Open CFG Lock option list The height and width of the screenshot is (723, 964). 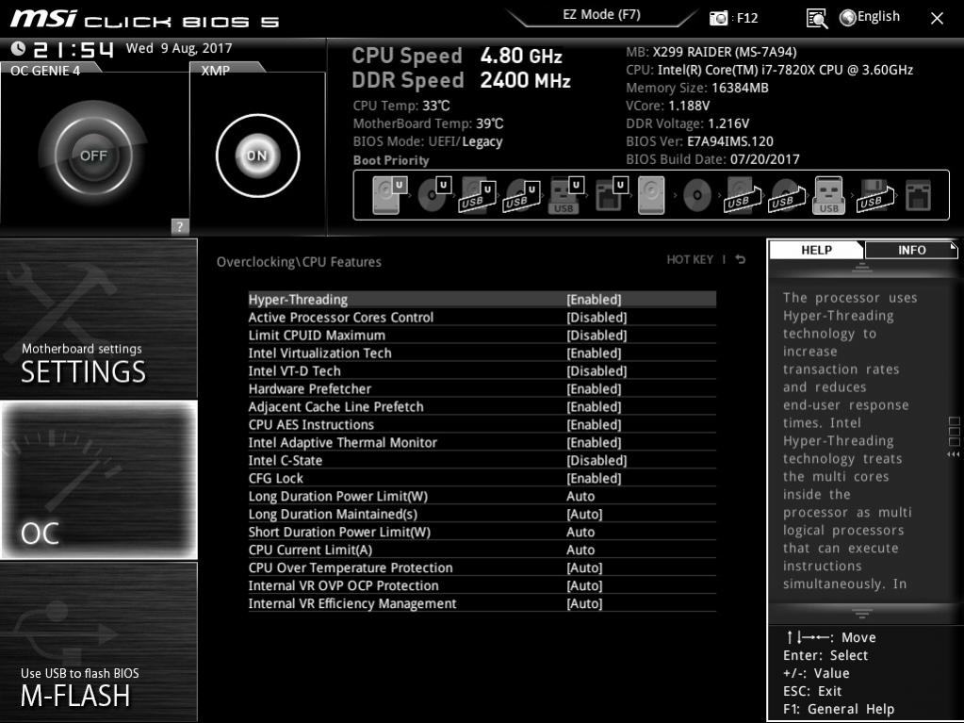coord(482,478)
